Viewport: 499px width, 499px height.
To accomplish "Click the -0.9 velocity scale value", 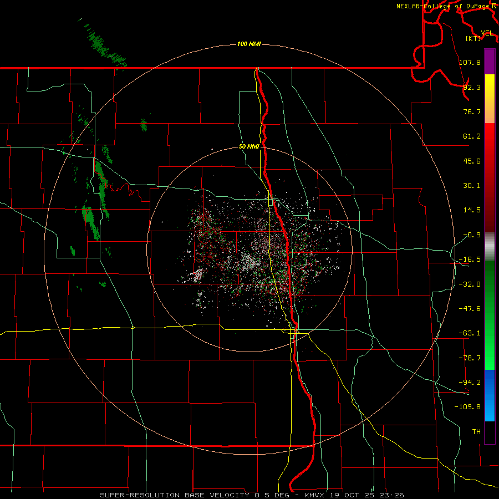I will [472, 235].
